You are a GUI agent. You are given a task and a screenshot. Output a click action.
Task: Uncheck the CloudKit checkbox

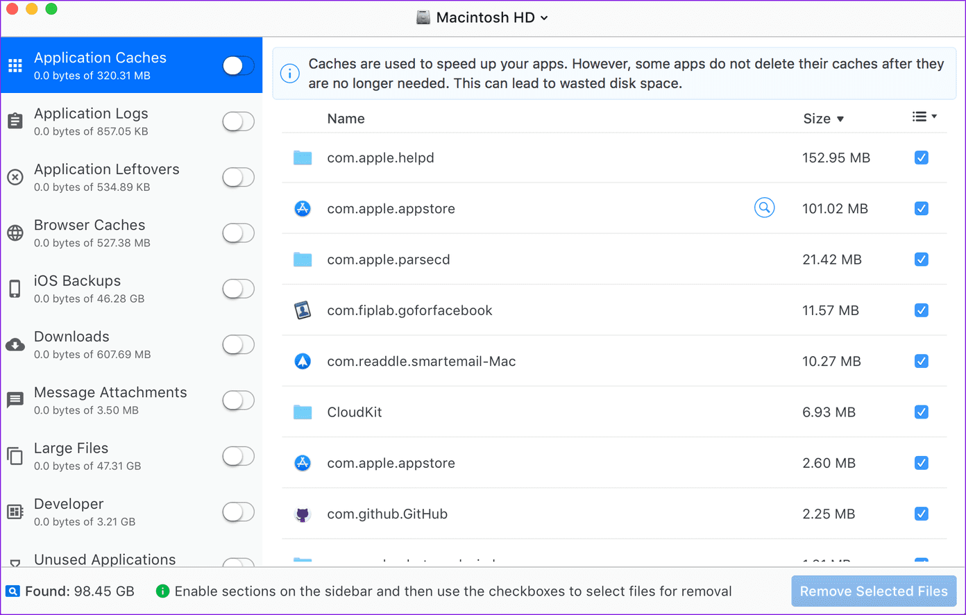coord(922,412)
